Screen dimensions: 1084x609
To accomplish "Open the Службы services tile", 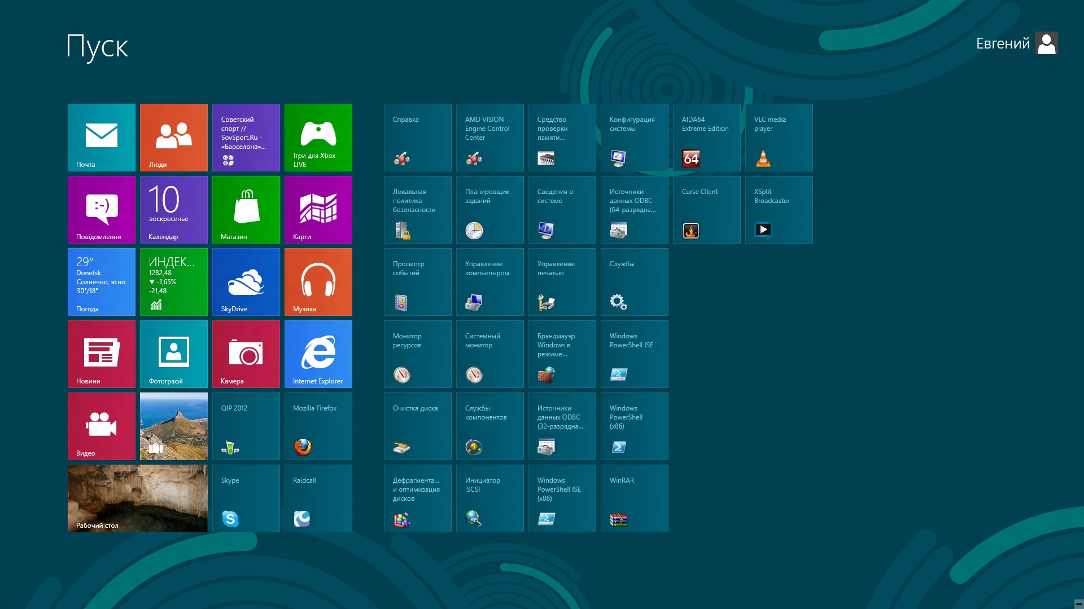I will pyautogui.click(x=635, y=282).
